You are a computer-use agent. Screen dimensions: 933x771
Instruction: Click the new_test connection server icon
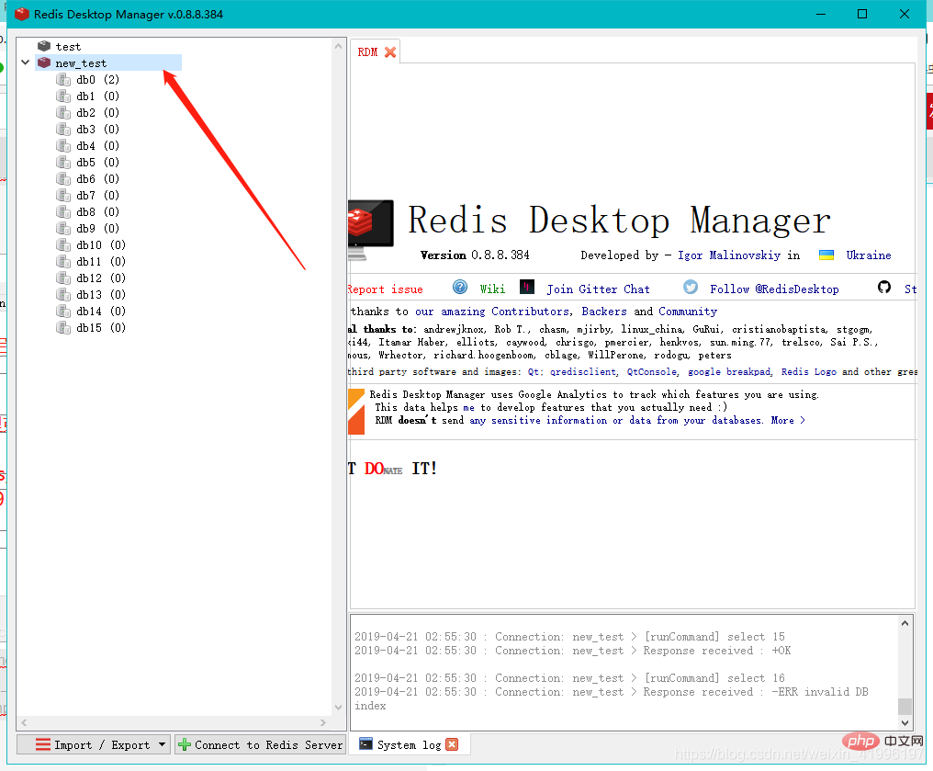tap(44, 62)
